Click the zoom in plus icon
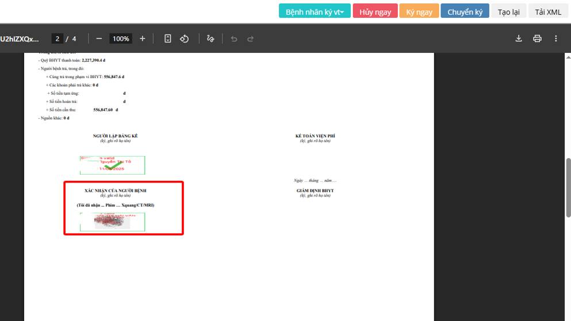This screenshot has width=571, height=321. (143, 38)
